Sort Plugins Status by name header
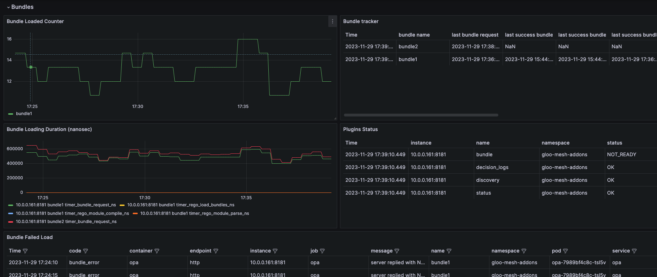The height and width of the screenshot is (277, 657). coord(483,143)
